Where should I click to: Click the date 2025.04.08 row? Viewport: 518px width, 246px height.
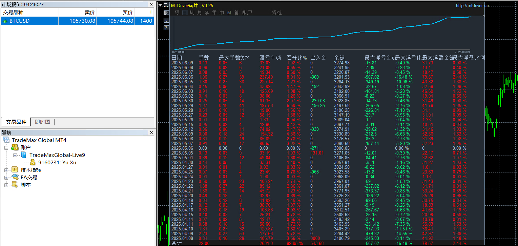(182, 238)
